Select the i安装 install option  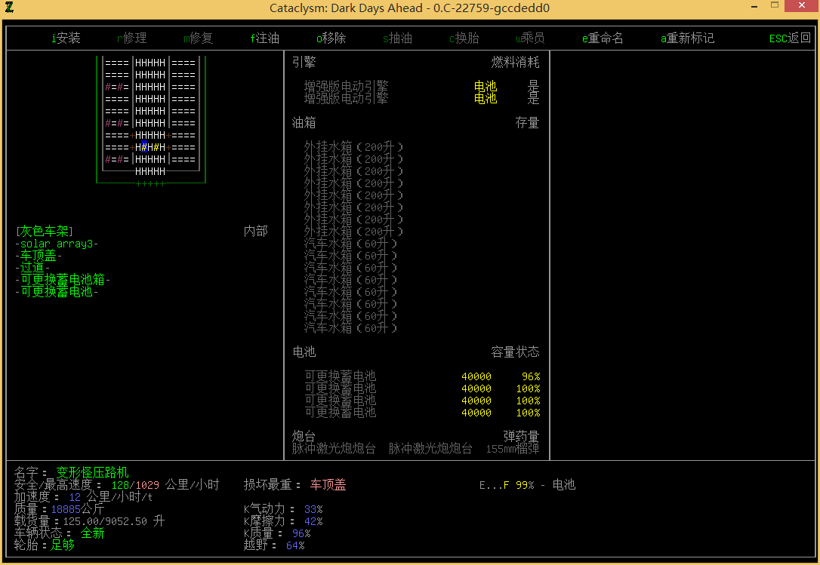click(66, 38)
